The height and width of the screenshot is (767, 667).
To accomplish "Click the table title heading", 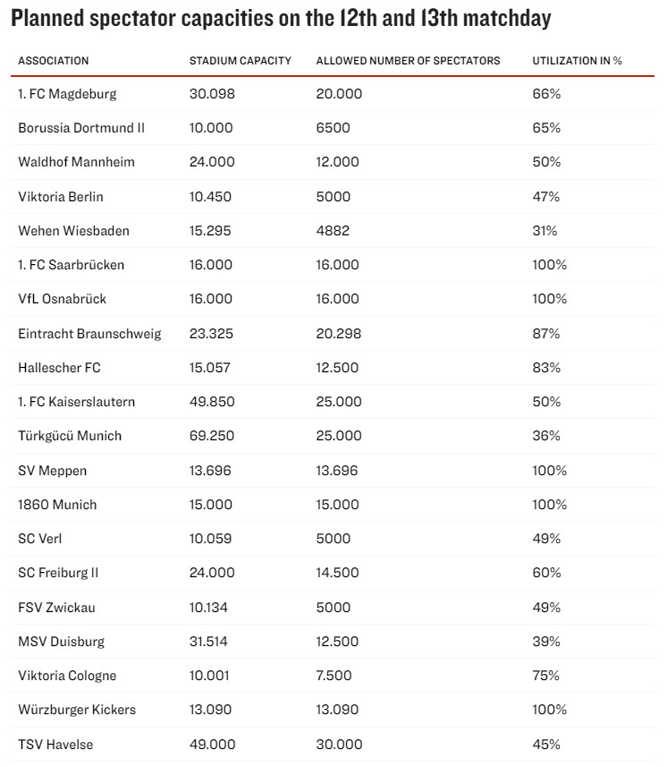I will point(281,19).
